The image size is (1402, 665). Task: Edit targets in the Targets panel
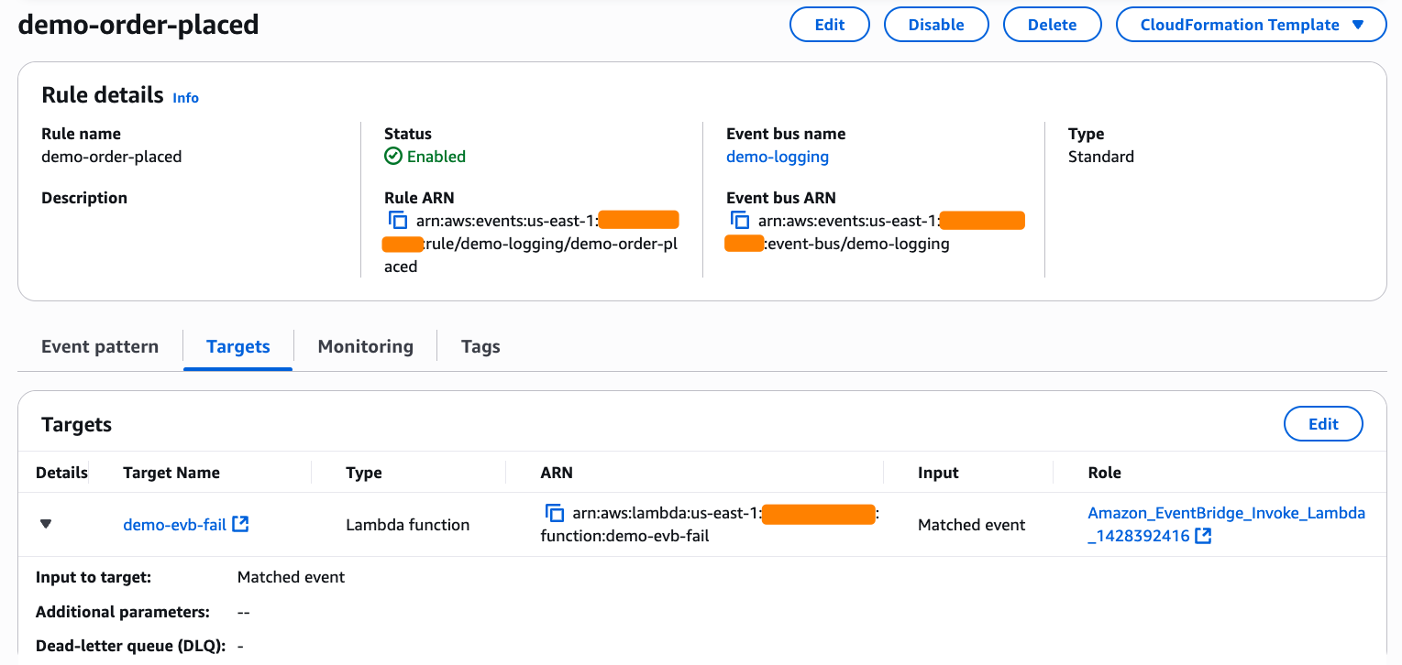(x=1323, y=424)
